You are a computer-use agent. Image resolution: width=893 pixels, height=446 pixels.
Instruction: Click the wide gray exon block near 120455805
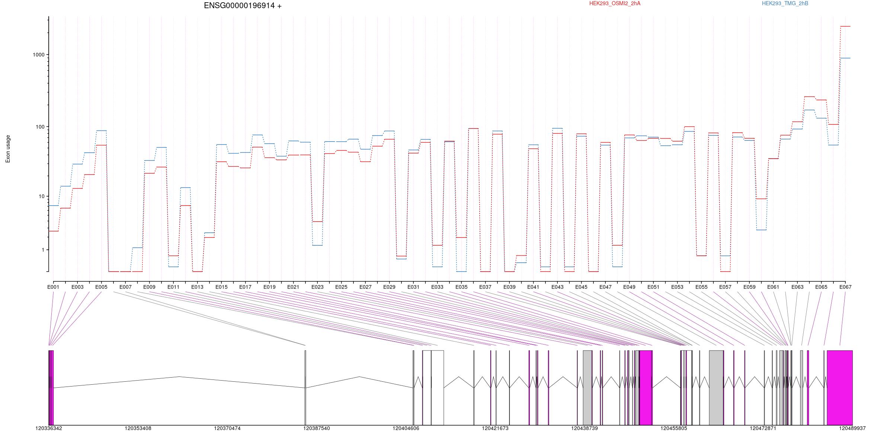[716, 388]
